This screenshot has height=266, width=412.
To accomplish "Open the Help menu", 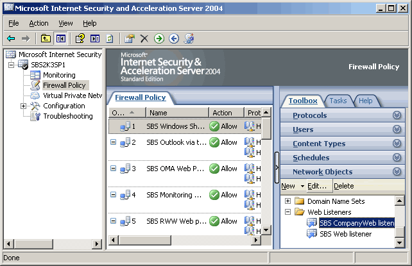I will pyautogui.click(x=90, y=23).
